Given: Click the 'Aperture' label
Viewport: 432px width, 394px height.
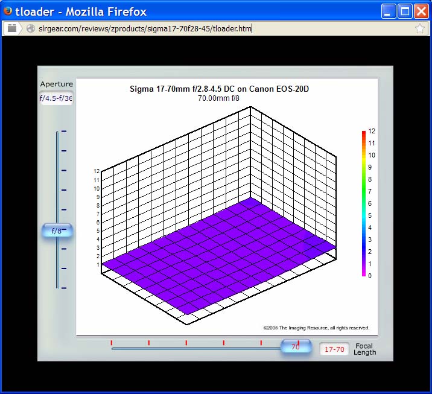Looking at the screenshot, I should pos(57,84).
